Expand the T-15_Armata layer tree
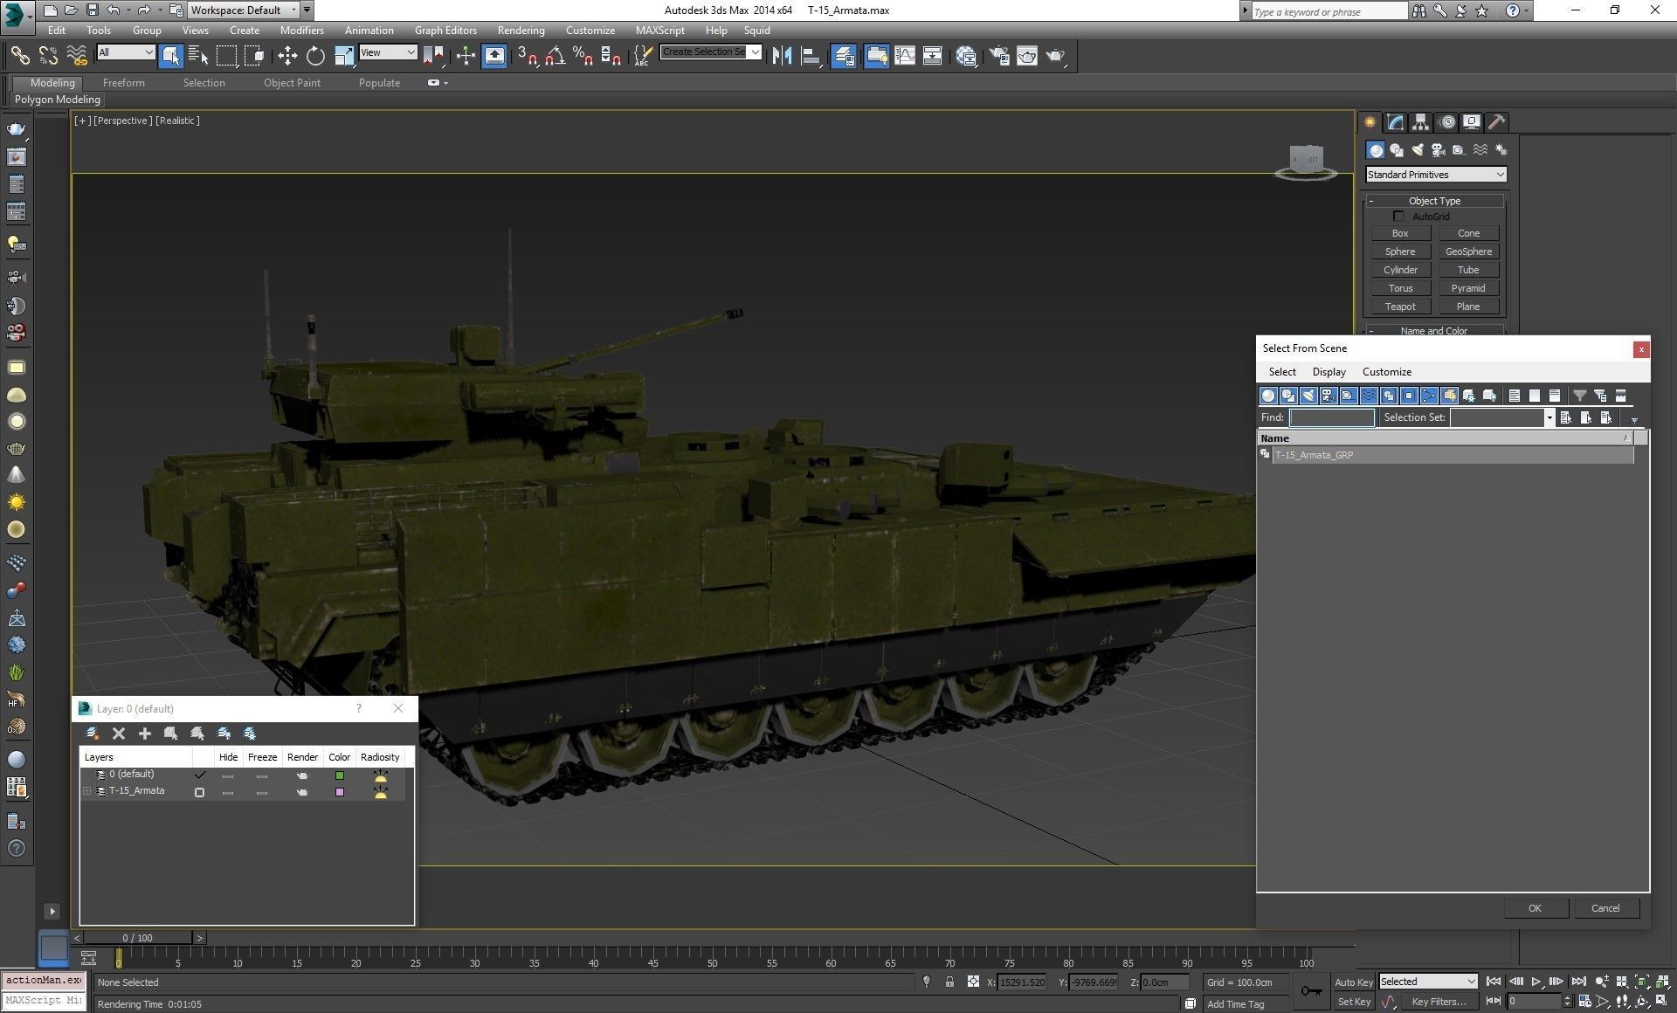The height and width of the screenshot is (1013, 1677). pos(87,791)
